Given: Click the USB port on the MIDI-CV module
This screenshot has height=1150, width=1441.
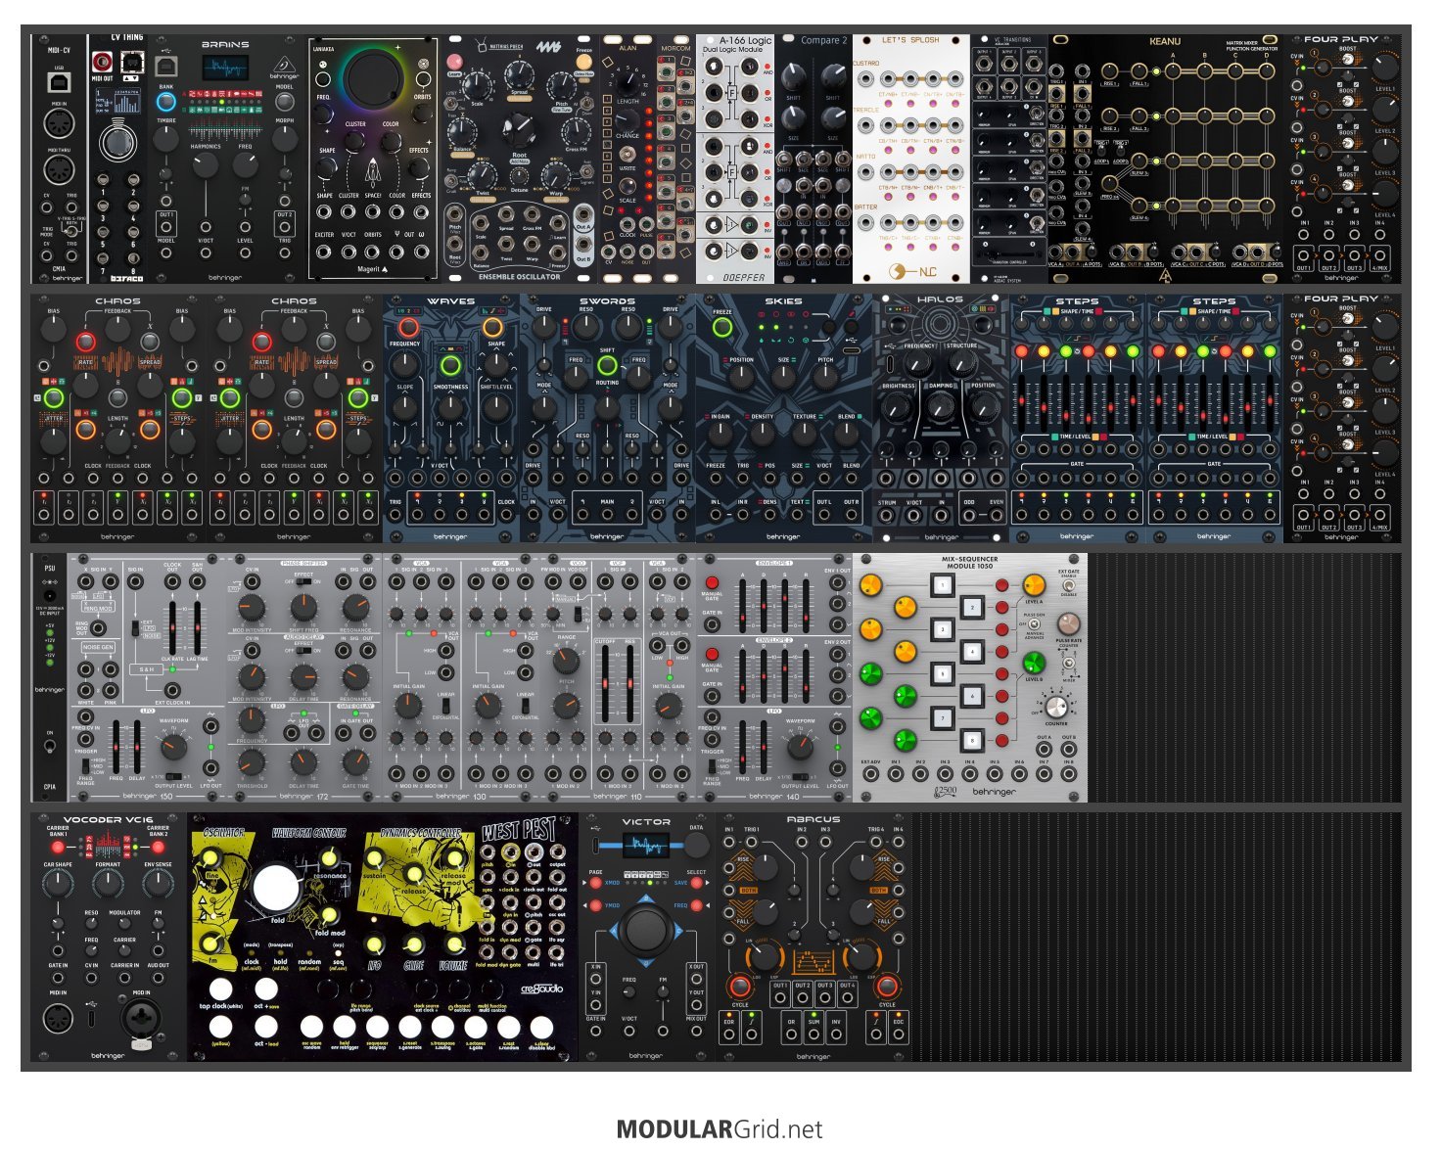Looking at the screenshot, I should [59, 82].
